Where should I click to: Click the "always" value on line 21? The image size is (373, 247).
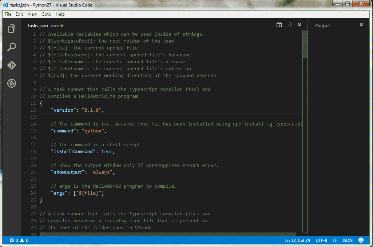[x=101, y=172]
